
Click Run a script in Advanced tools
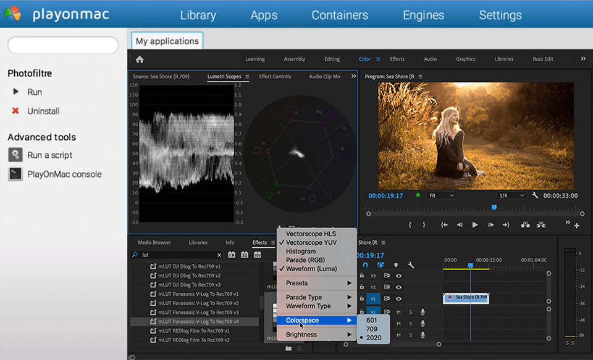[x=49, y=155]
